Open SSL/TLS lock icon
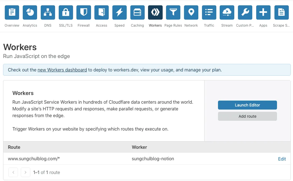Screen dimensions: 293x181 click(66, 13)
